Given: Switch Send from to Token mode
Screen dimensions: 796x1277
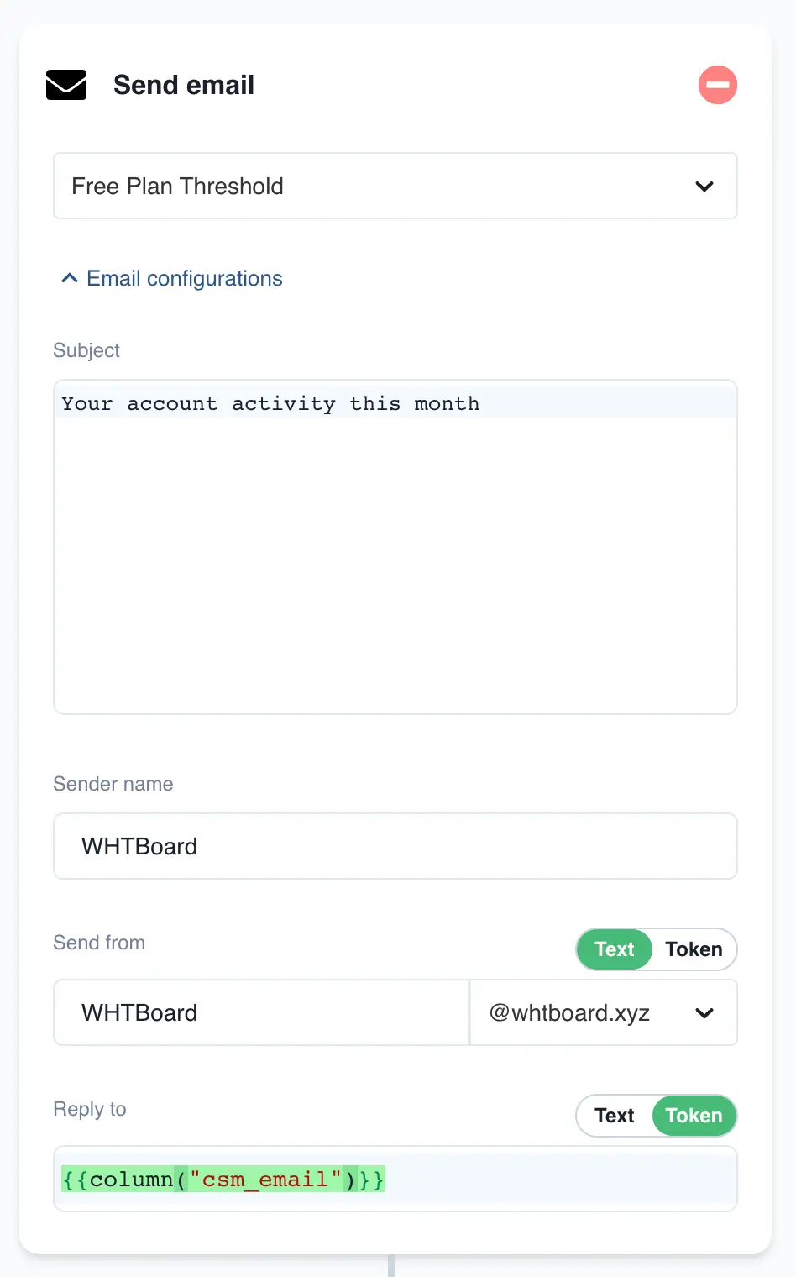Looking at the screenshot, I should 694,949.
